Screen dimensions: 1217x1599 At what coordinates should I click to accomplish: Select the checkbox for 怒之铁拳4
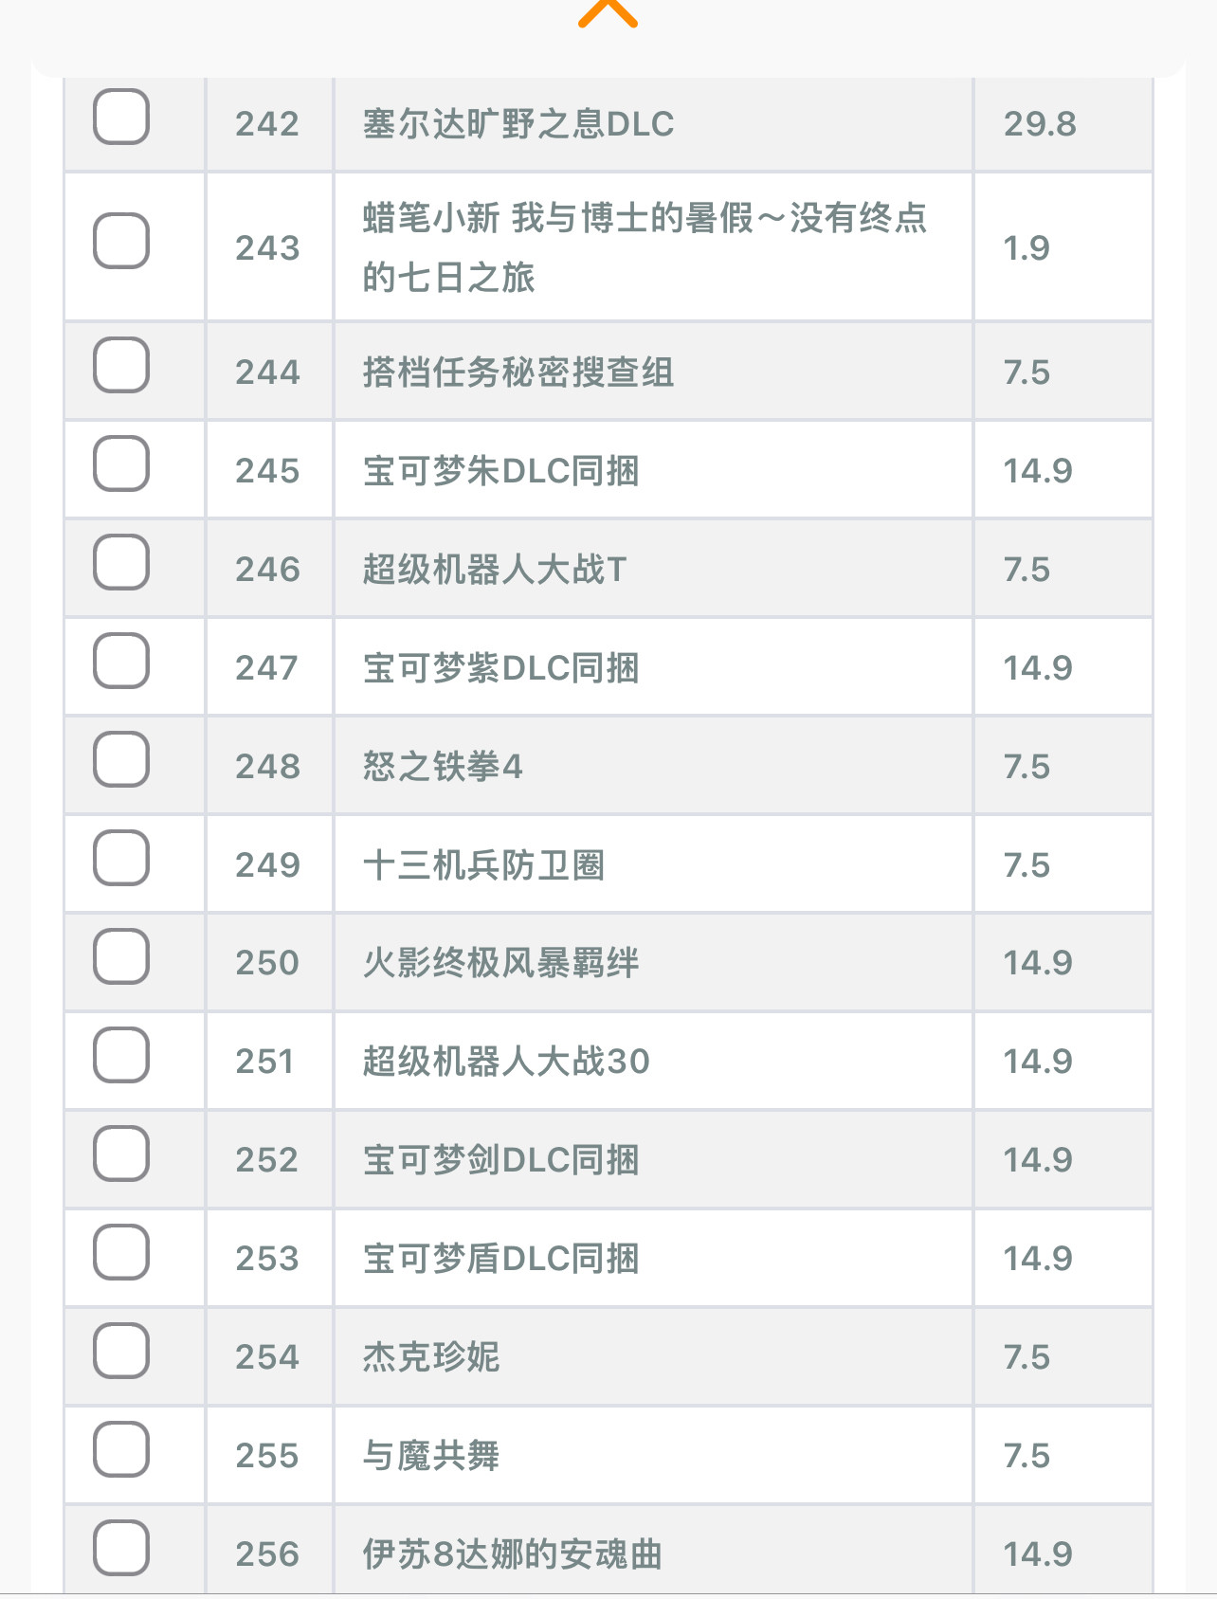[x=121, y=759]
